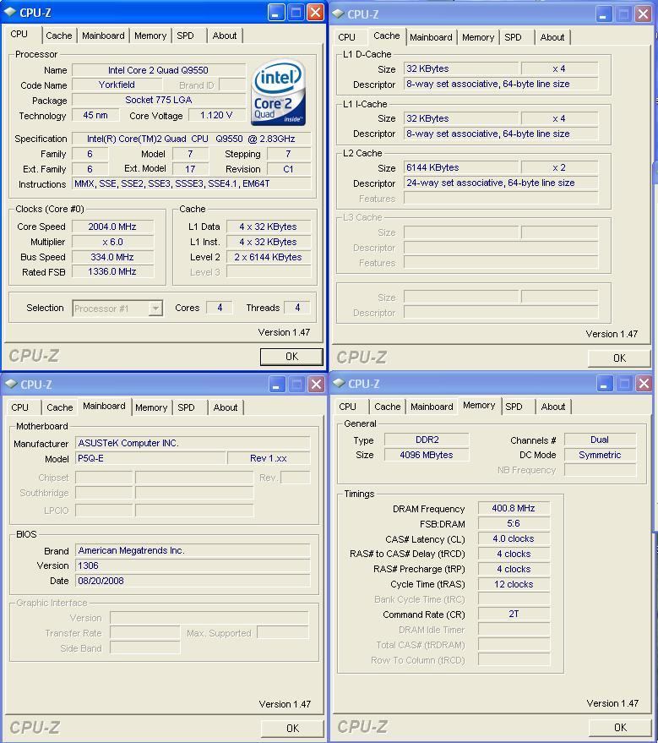Click OK in the Memory window
The height and width of the screenshot is (743, 658).
point(620,728)
